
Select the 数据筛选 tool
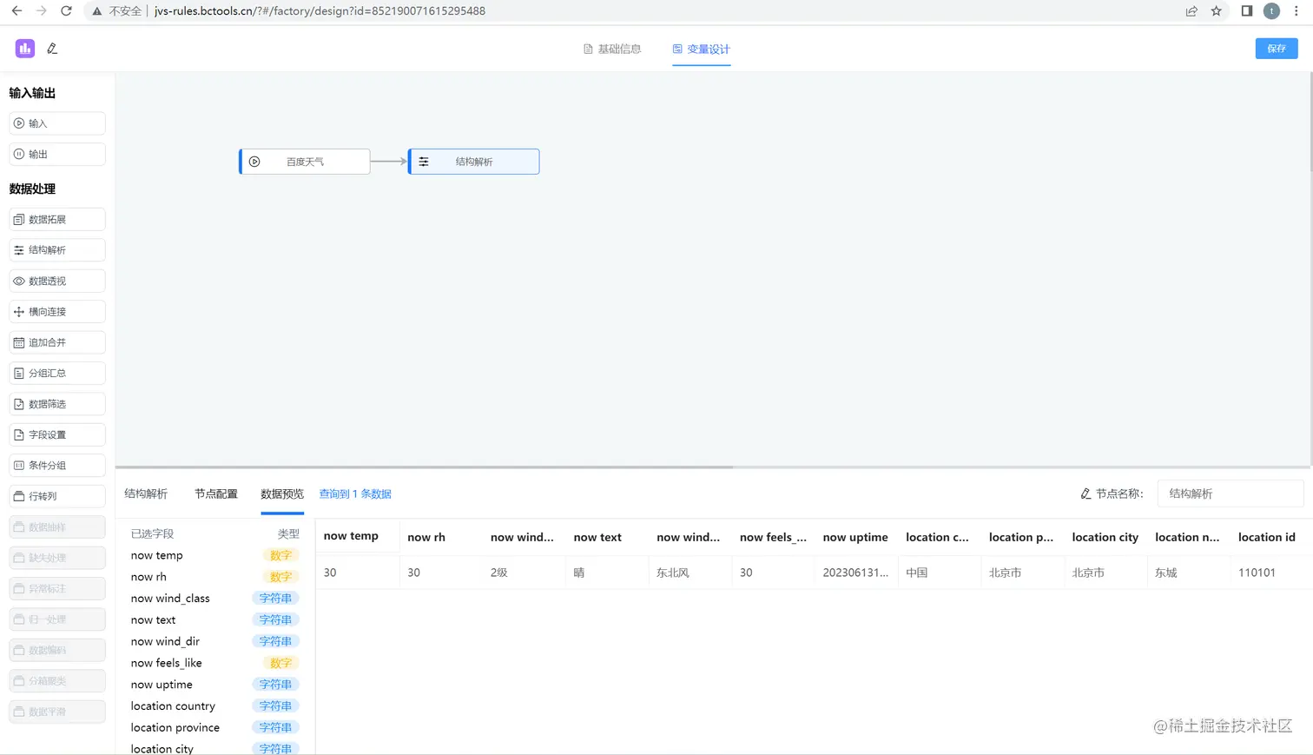coord(57,404)
